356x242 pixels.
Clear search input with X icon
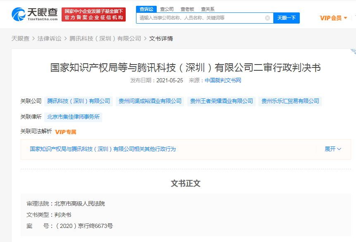tap(268, 18)
